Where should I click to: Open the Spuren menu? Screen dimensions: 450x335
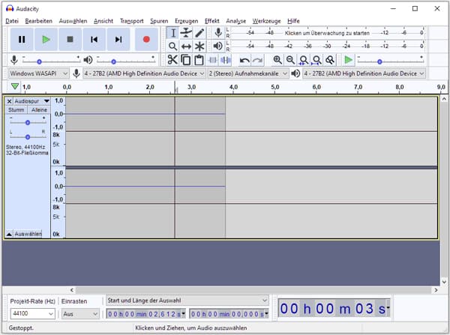point(159,21)
